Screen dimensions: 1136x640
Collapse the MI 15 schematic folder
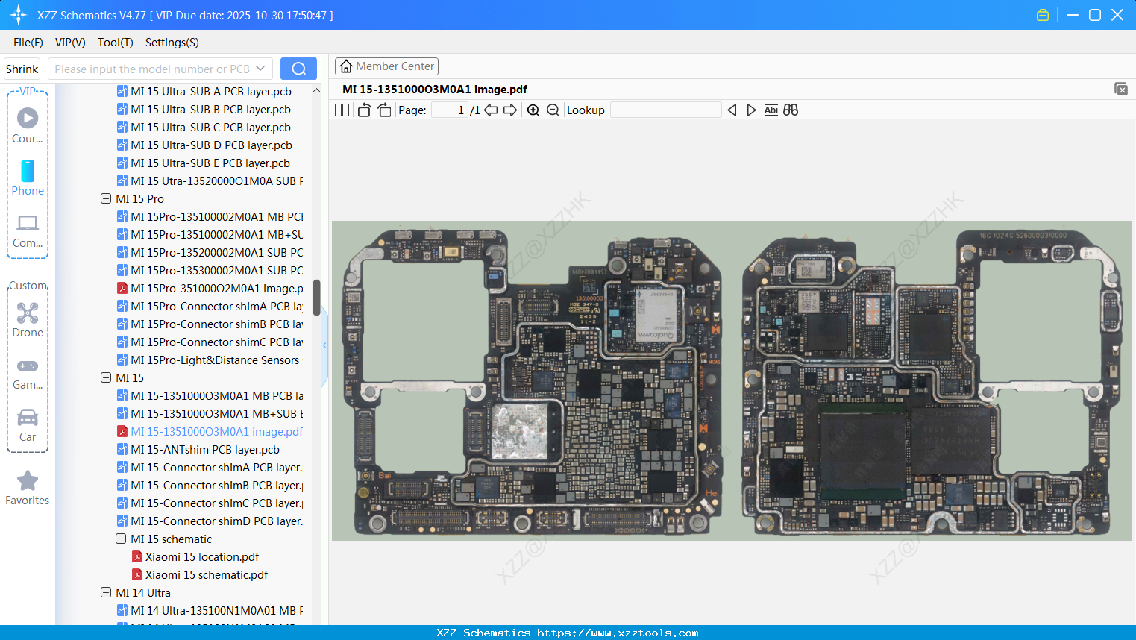coord(121,539)
